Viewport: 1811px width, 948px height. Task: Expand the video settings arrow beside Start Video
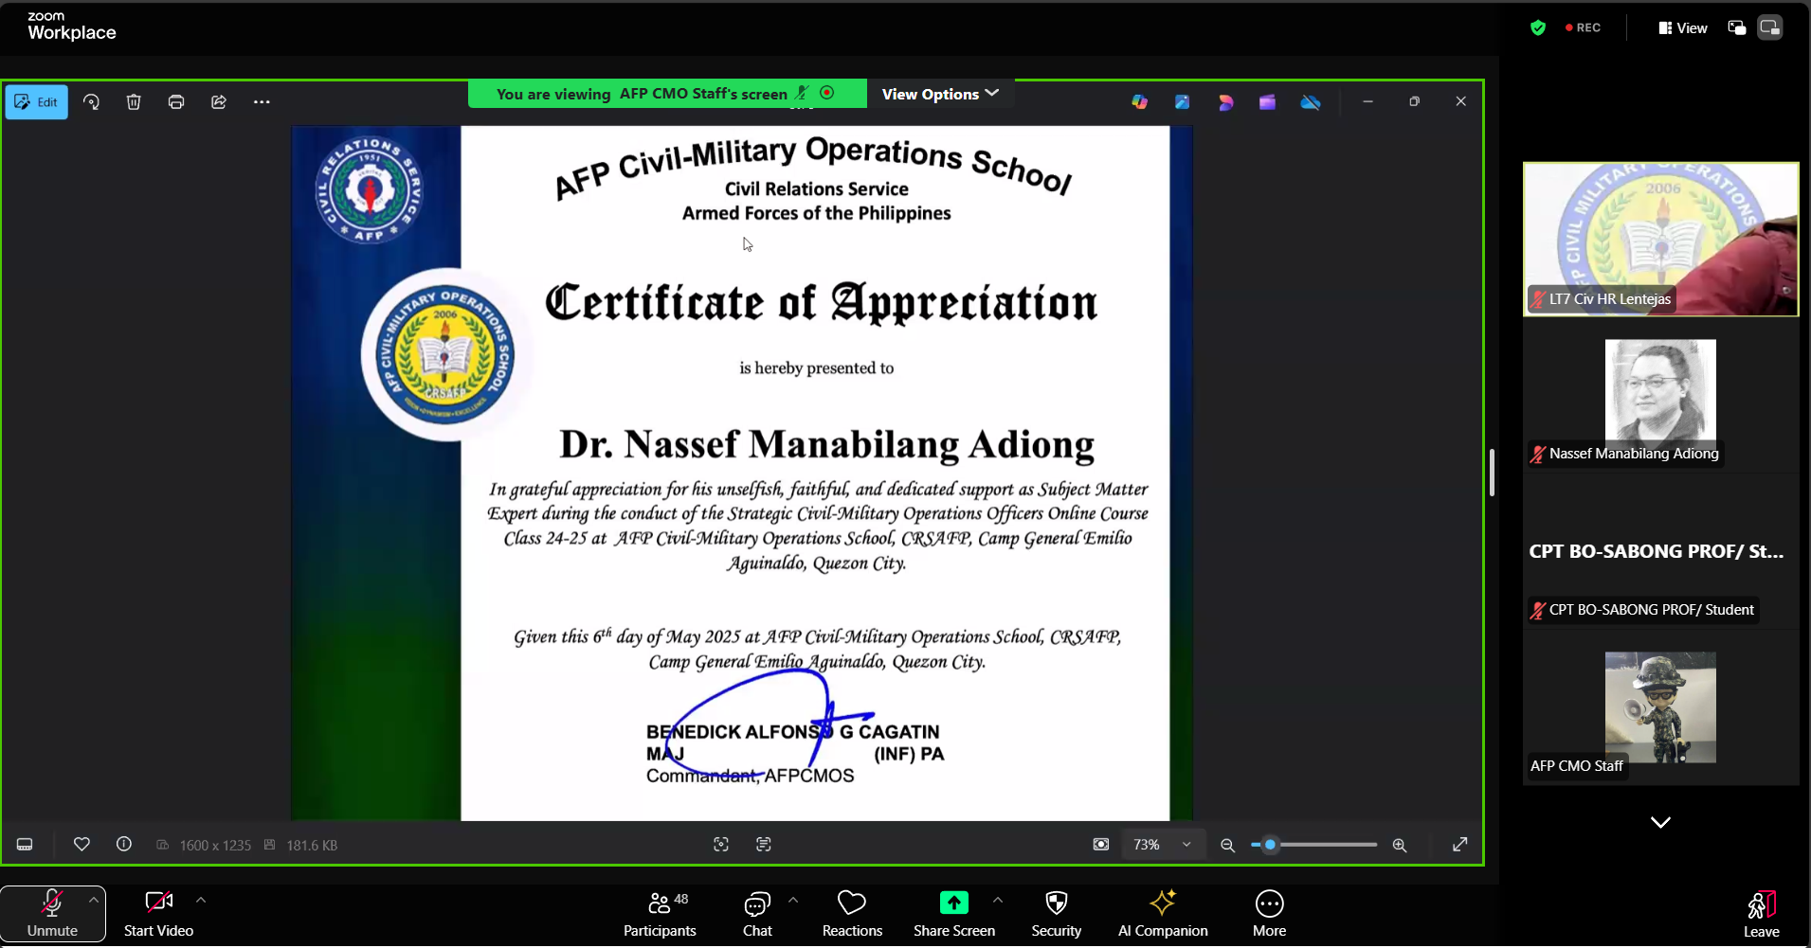[201, 900]
